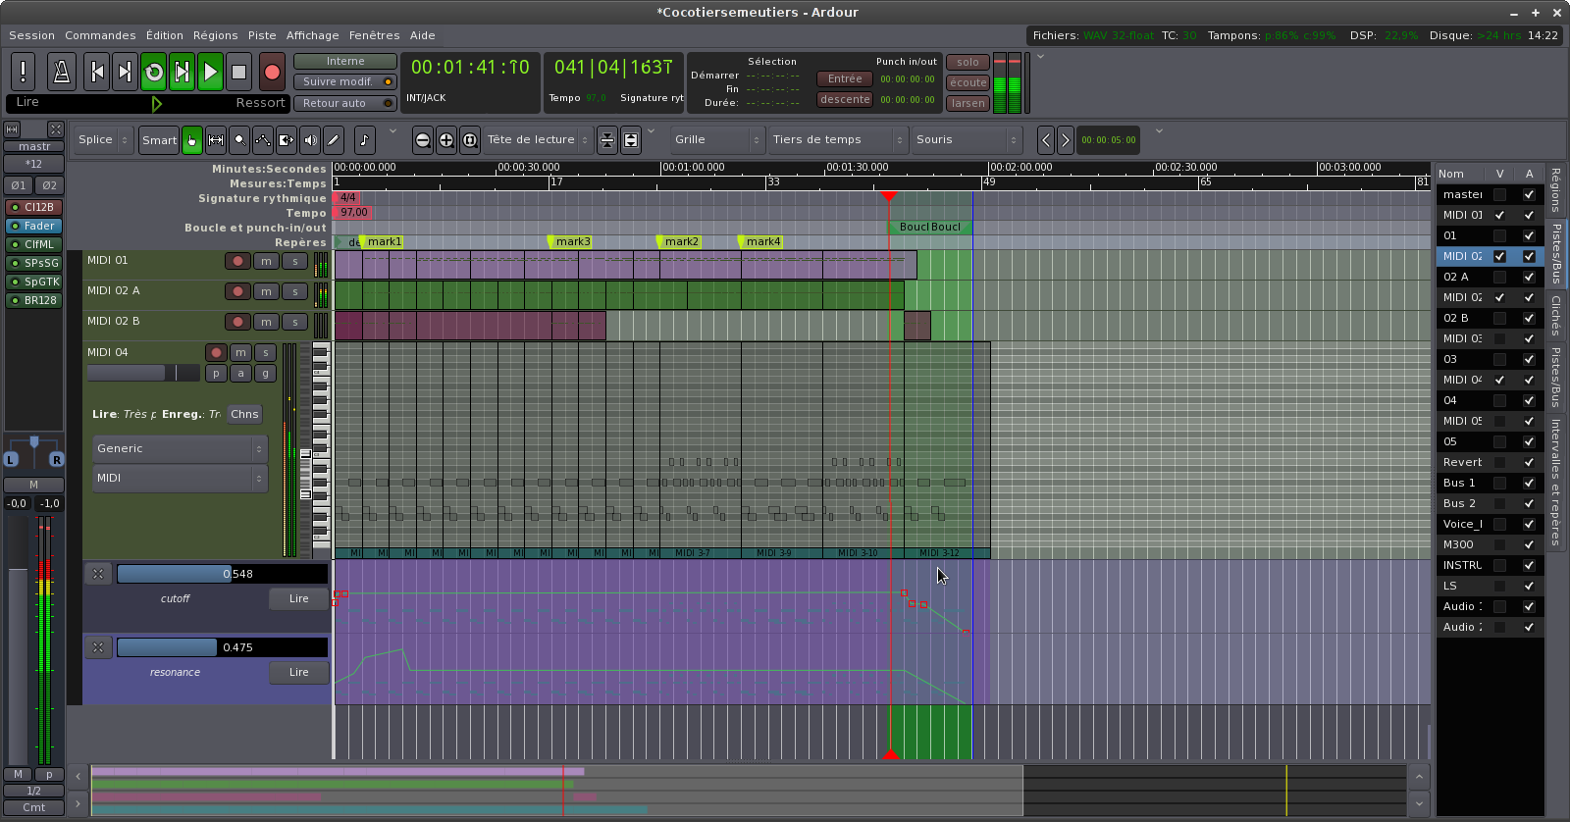The height and width of the screenshot is (822, 1570).
Task: Click the Retour auto button
Action: [344, 103]
